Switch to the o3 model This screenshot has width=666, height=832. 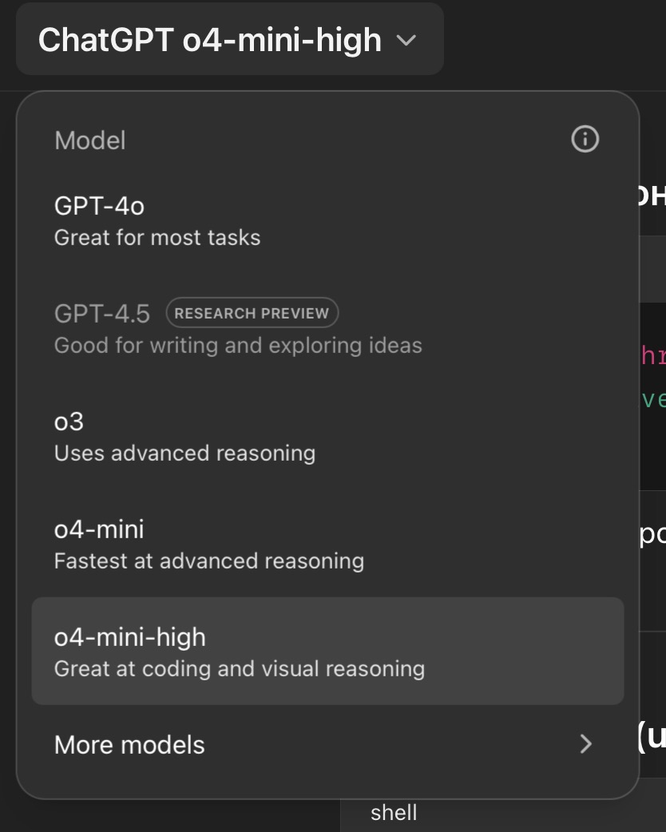pyautogui.click(x=327, y=437)
